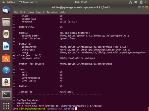Open the Search menu
This screenshot has height=111, width=149.
pyautogui.click(x=40, y=12)
